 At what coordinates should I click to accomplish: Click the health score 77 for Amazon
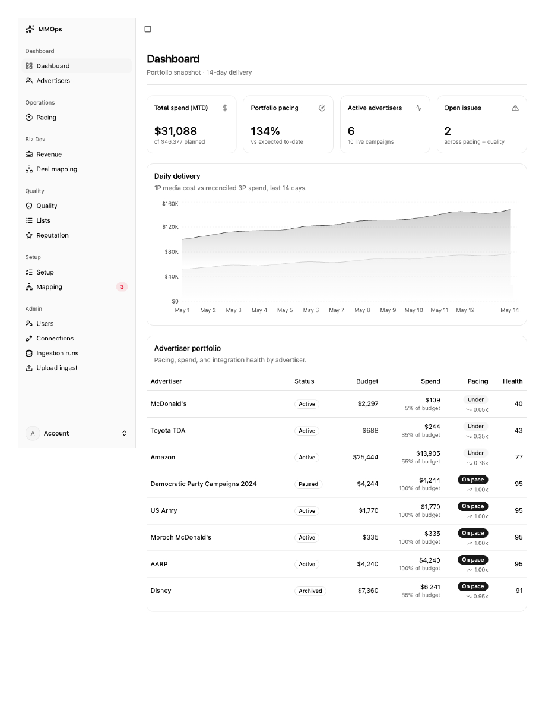click(x=519, y=458)
